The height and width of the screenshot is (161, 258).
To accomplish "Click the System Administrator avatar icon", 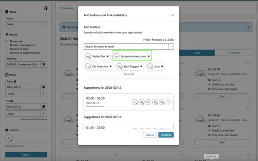I will tap(117, 57).
